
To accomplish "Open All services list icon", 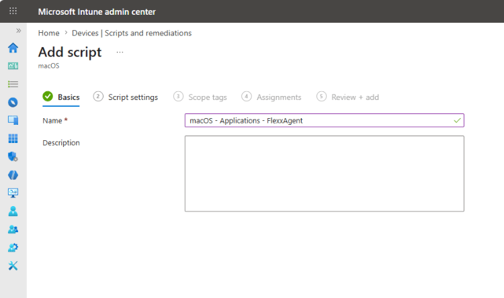I will 13,84.
